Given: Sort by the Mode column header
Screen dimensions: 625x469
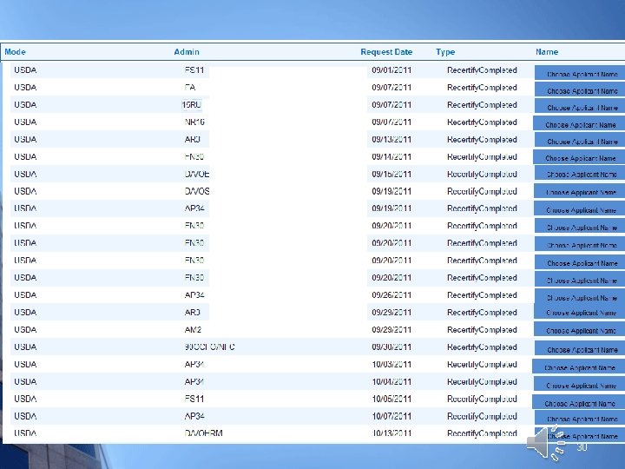Looking at the screenshot, I should [x=15, y=52].
